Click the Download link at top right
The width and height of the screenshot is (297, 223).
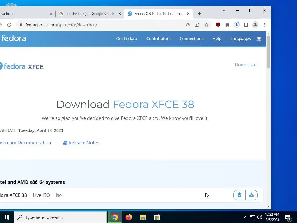[245, 65]
